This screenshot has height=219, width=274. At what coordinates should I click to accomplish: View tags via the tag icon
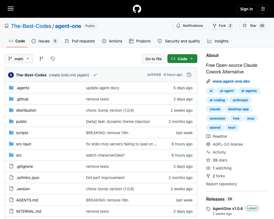(53, 59)
